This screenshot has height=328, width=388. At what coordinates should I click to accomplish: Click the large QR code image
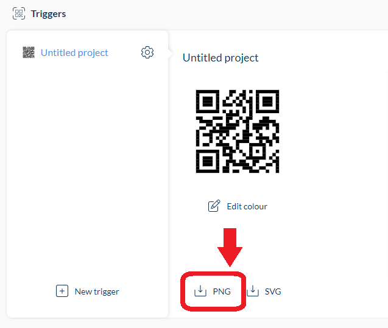point(238,131)
